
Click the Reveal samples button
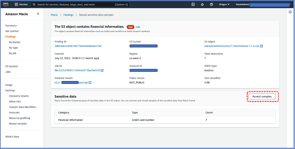coord(262,96)
